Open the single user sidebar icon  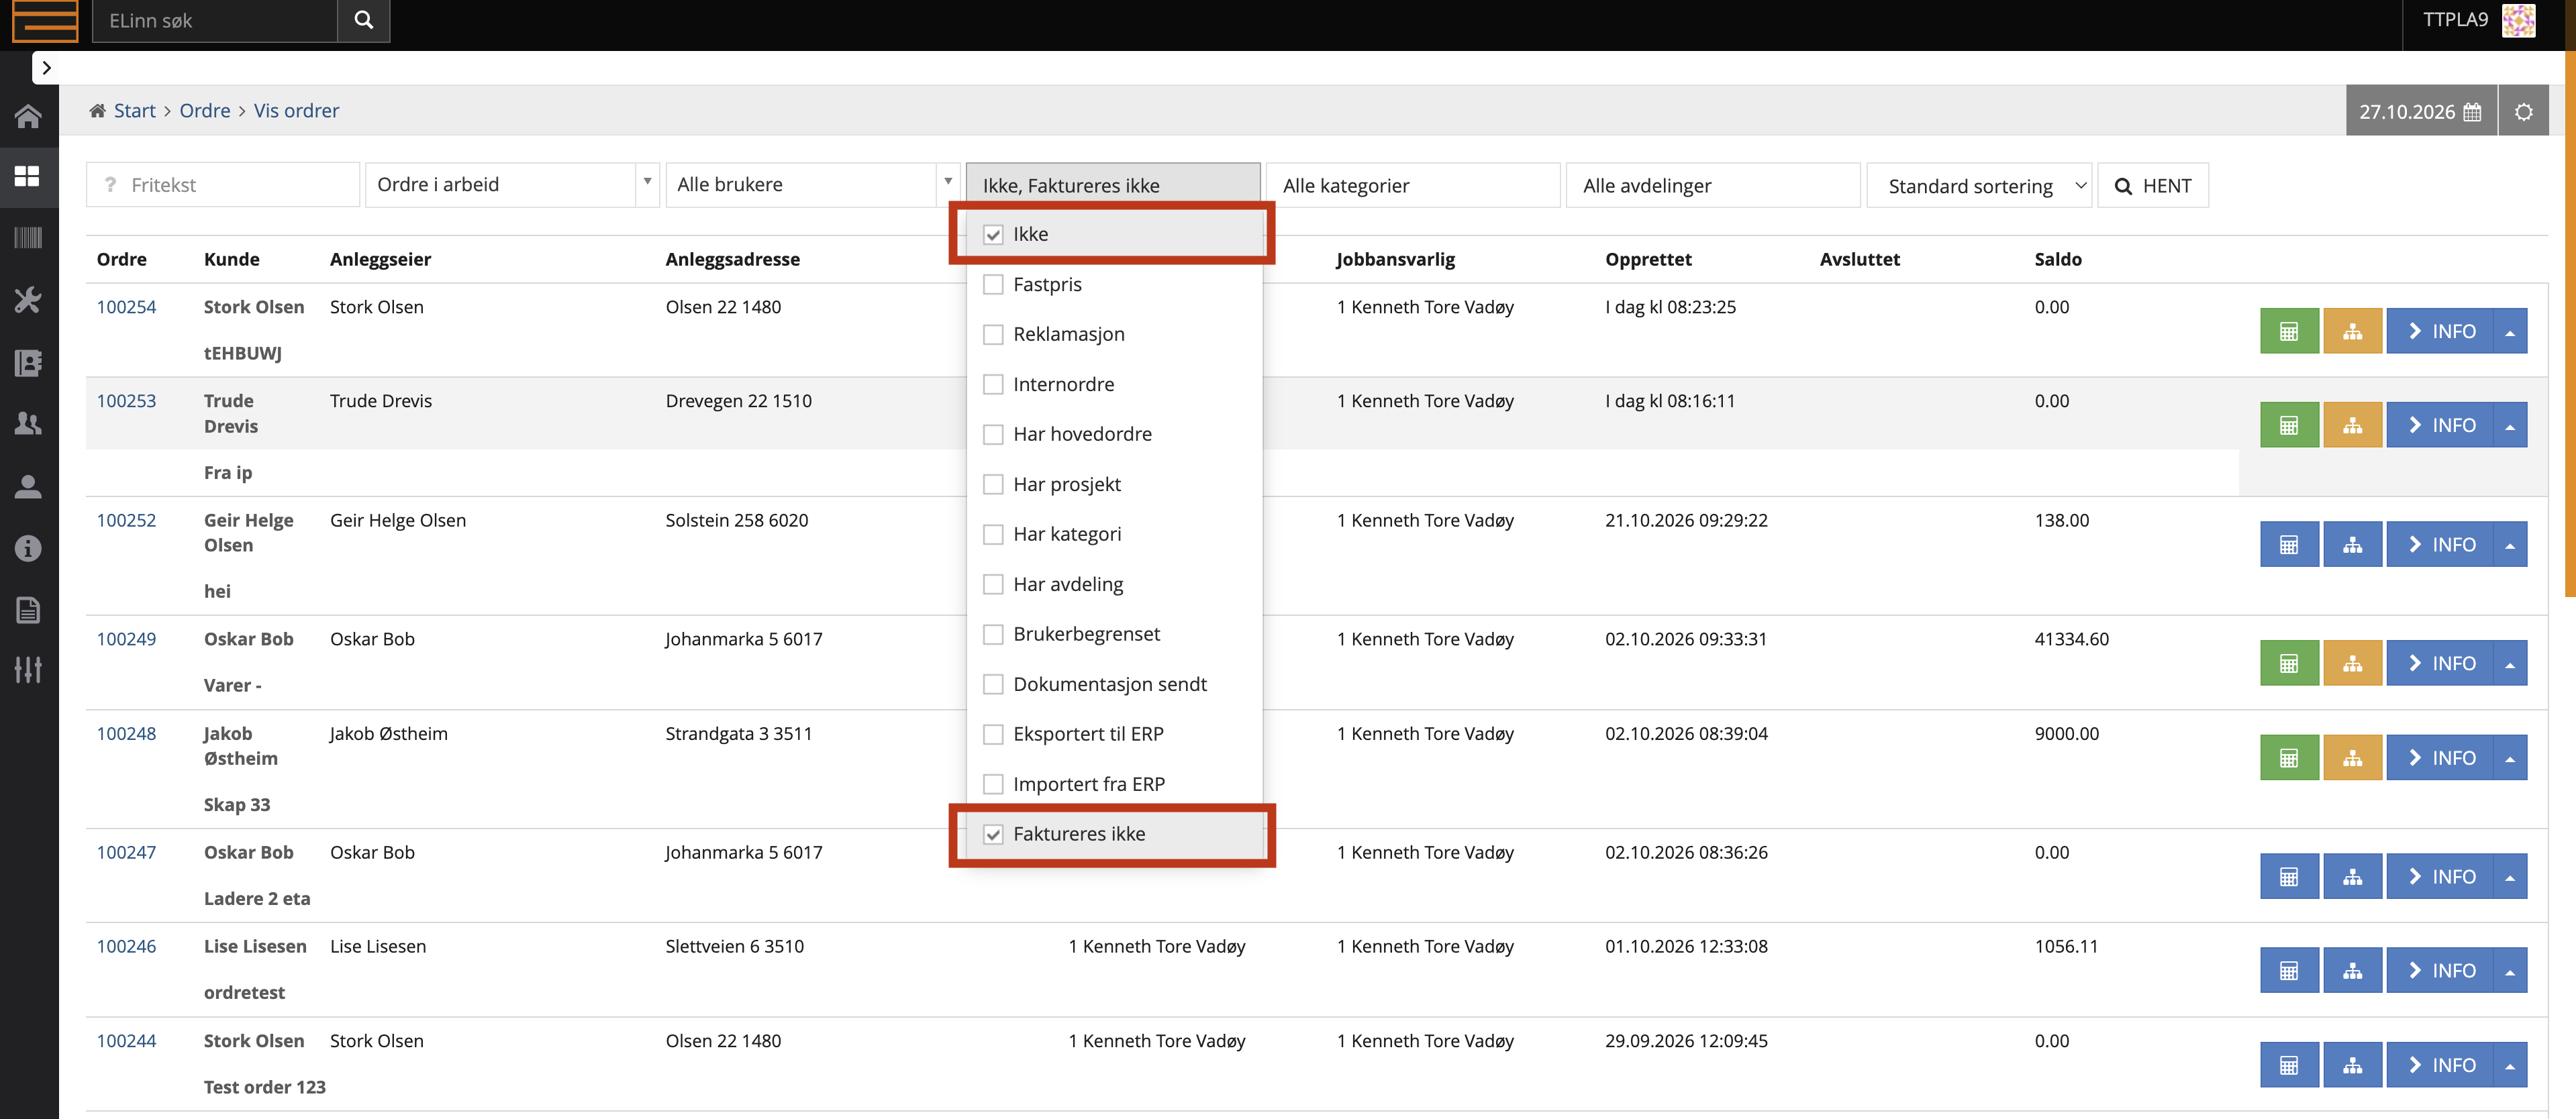tap(28, 486)
